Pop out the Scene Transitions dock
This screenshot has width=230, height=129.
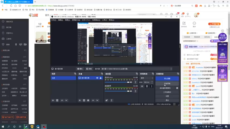(153, 74)
